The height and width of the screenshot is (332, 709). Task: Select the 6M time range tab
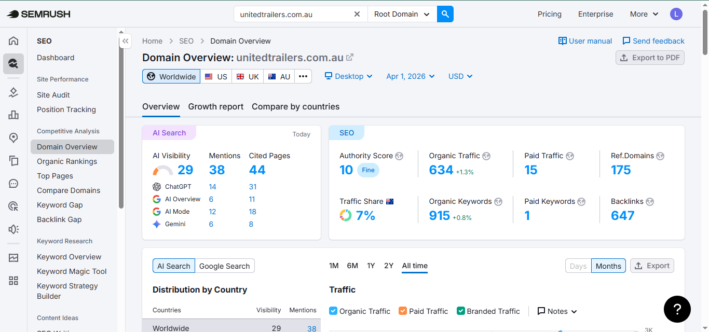coord(352,266)
